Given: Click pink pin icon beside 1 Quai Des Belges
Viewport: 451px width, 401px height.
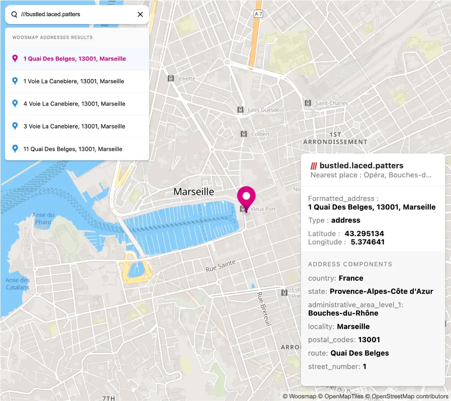Looking at the screenshot, I should click(15, 59).
